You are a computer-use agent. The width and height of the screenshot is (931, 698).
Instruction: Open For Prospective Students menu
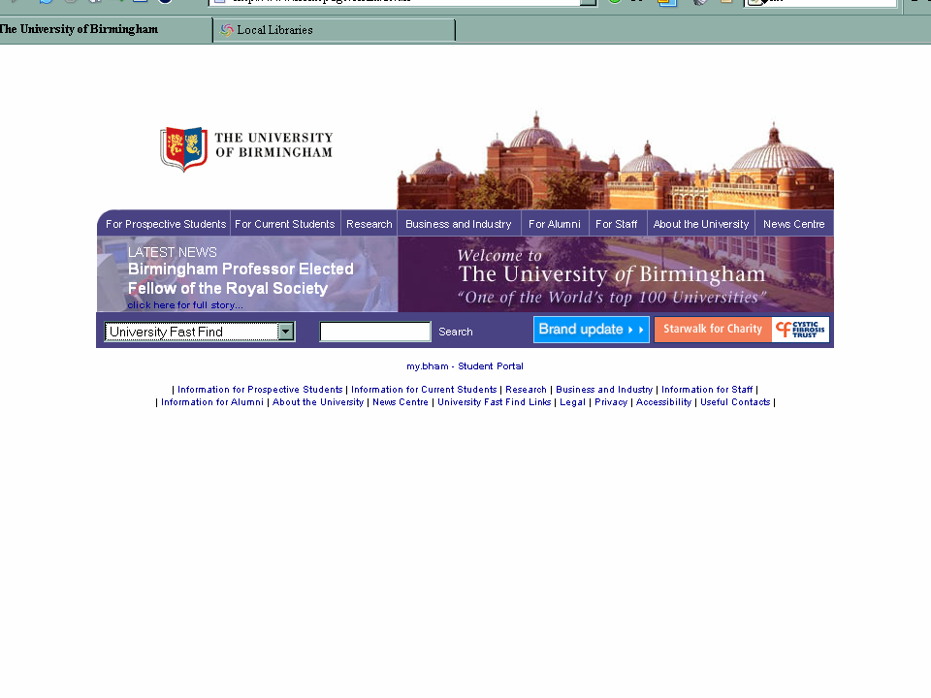point(166,224)
